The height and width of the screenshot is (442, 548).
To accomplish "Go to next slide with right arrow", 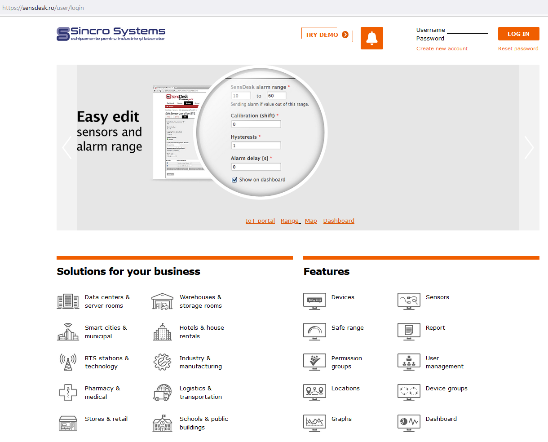I will 529,147.
